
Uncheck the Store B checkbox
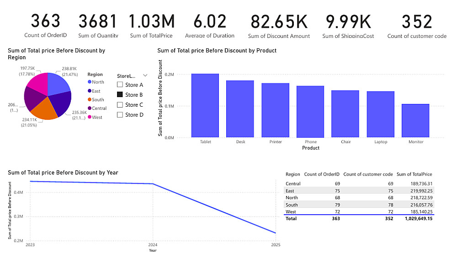pyautogui.click(x=120, y=94)
